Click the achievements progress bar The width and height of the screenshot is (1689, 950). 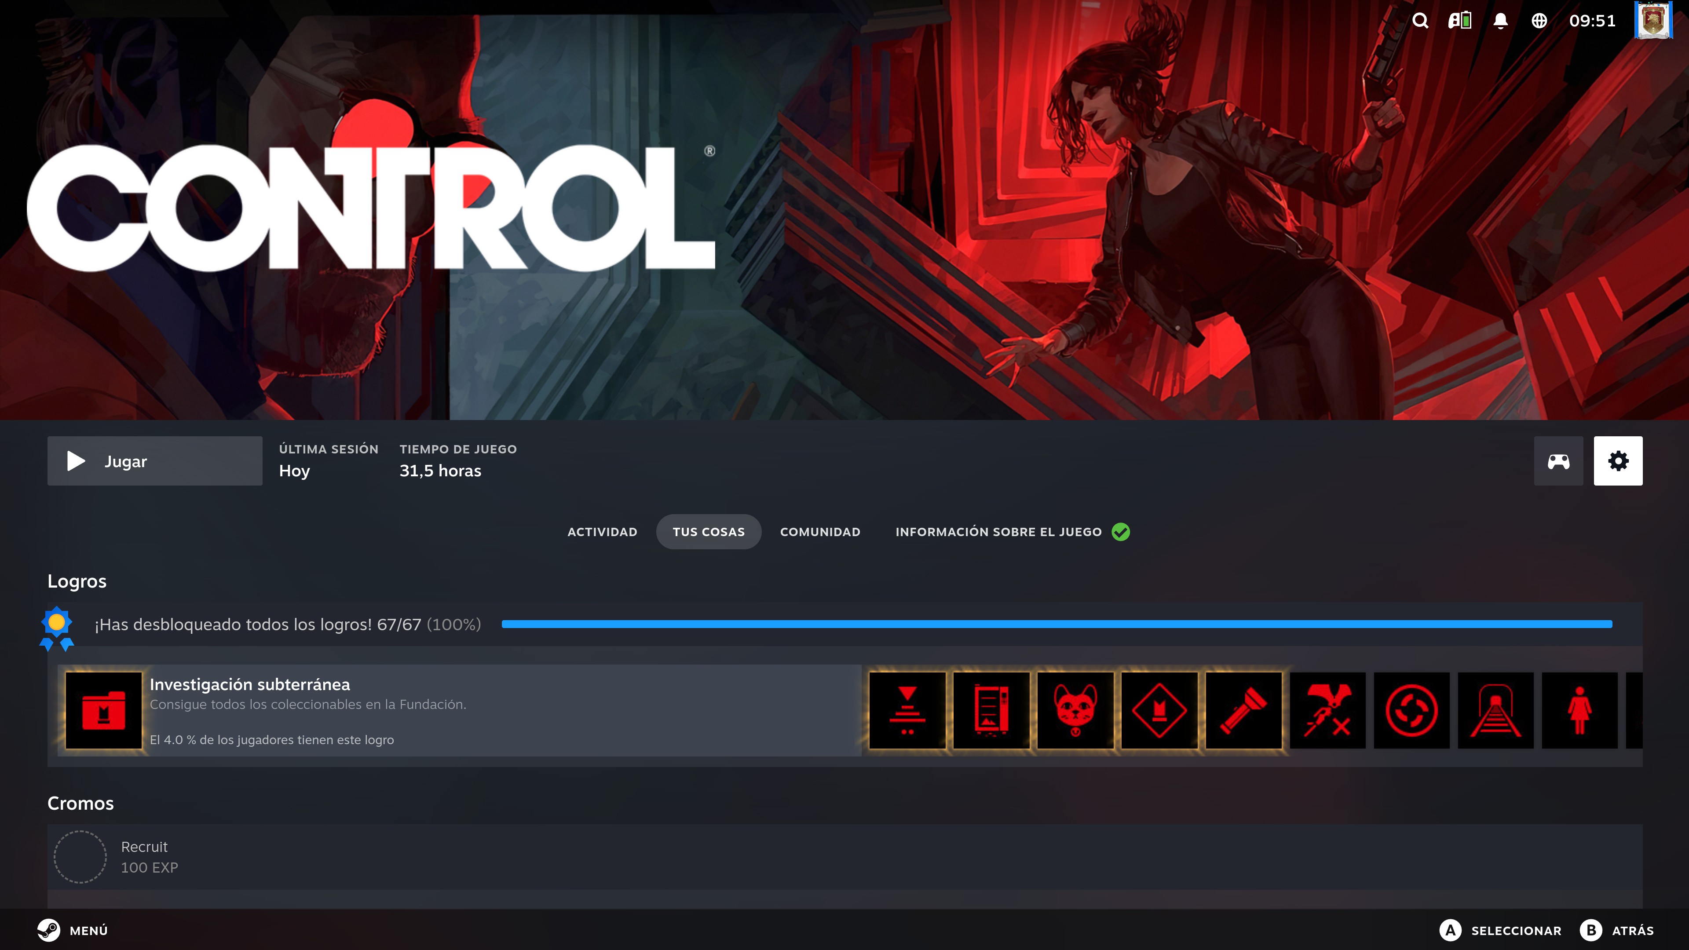click(1057, 624)
